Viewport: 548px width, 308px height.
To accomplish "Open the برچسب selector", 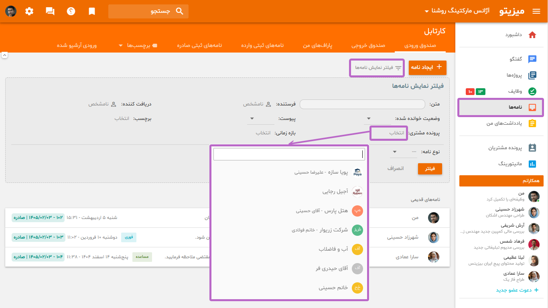I will 122,119.
